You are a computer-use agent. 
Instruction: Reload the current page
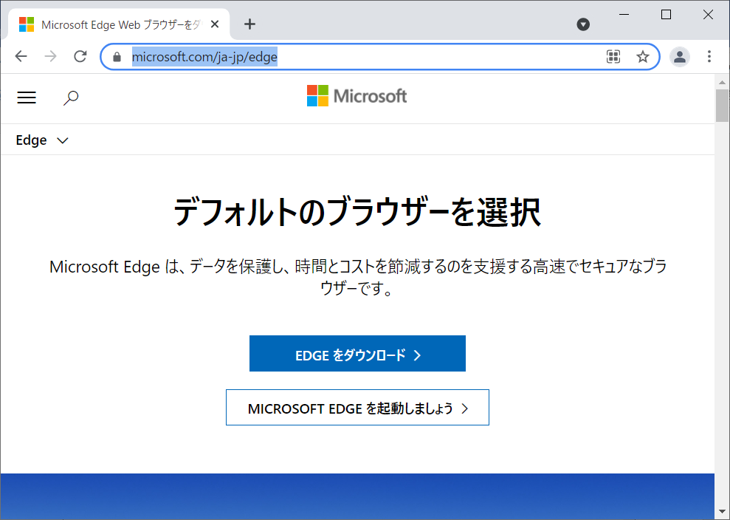[x=80, y=56]
